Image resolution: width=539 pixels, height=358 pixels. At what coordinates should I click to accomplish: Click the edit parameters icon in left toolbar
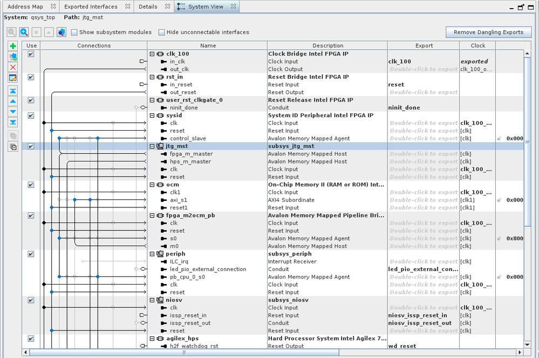click(x=13, y=78)
